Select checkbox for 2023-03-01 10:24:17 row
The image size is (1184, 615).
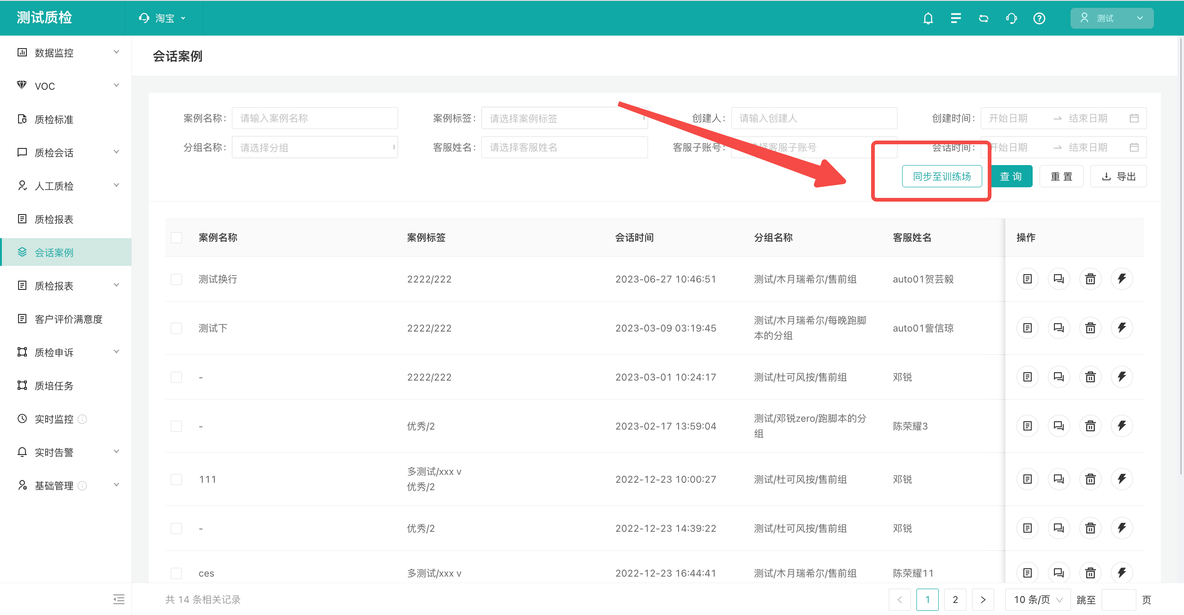tap(176, 377)
